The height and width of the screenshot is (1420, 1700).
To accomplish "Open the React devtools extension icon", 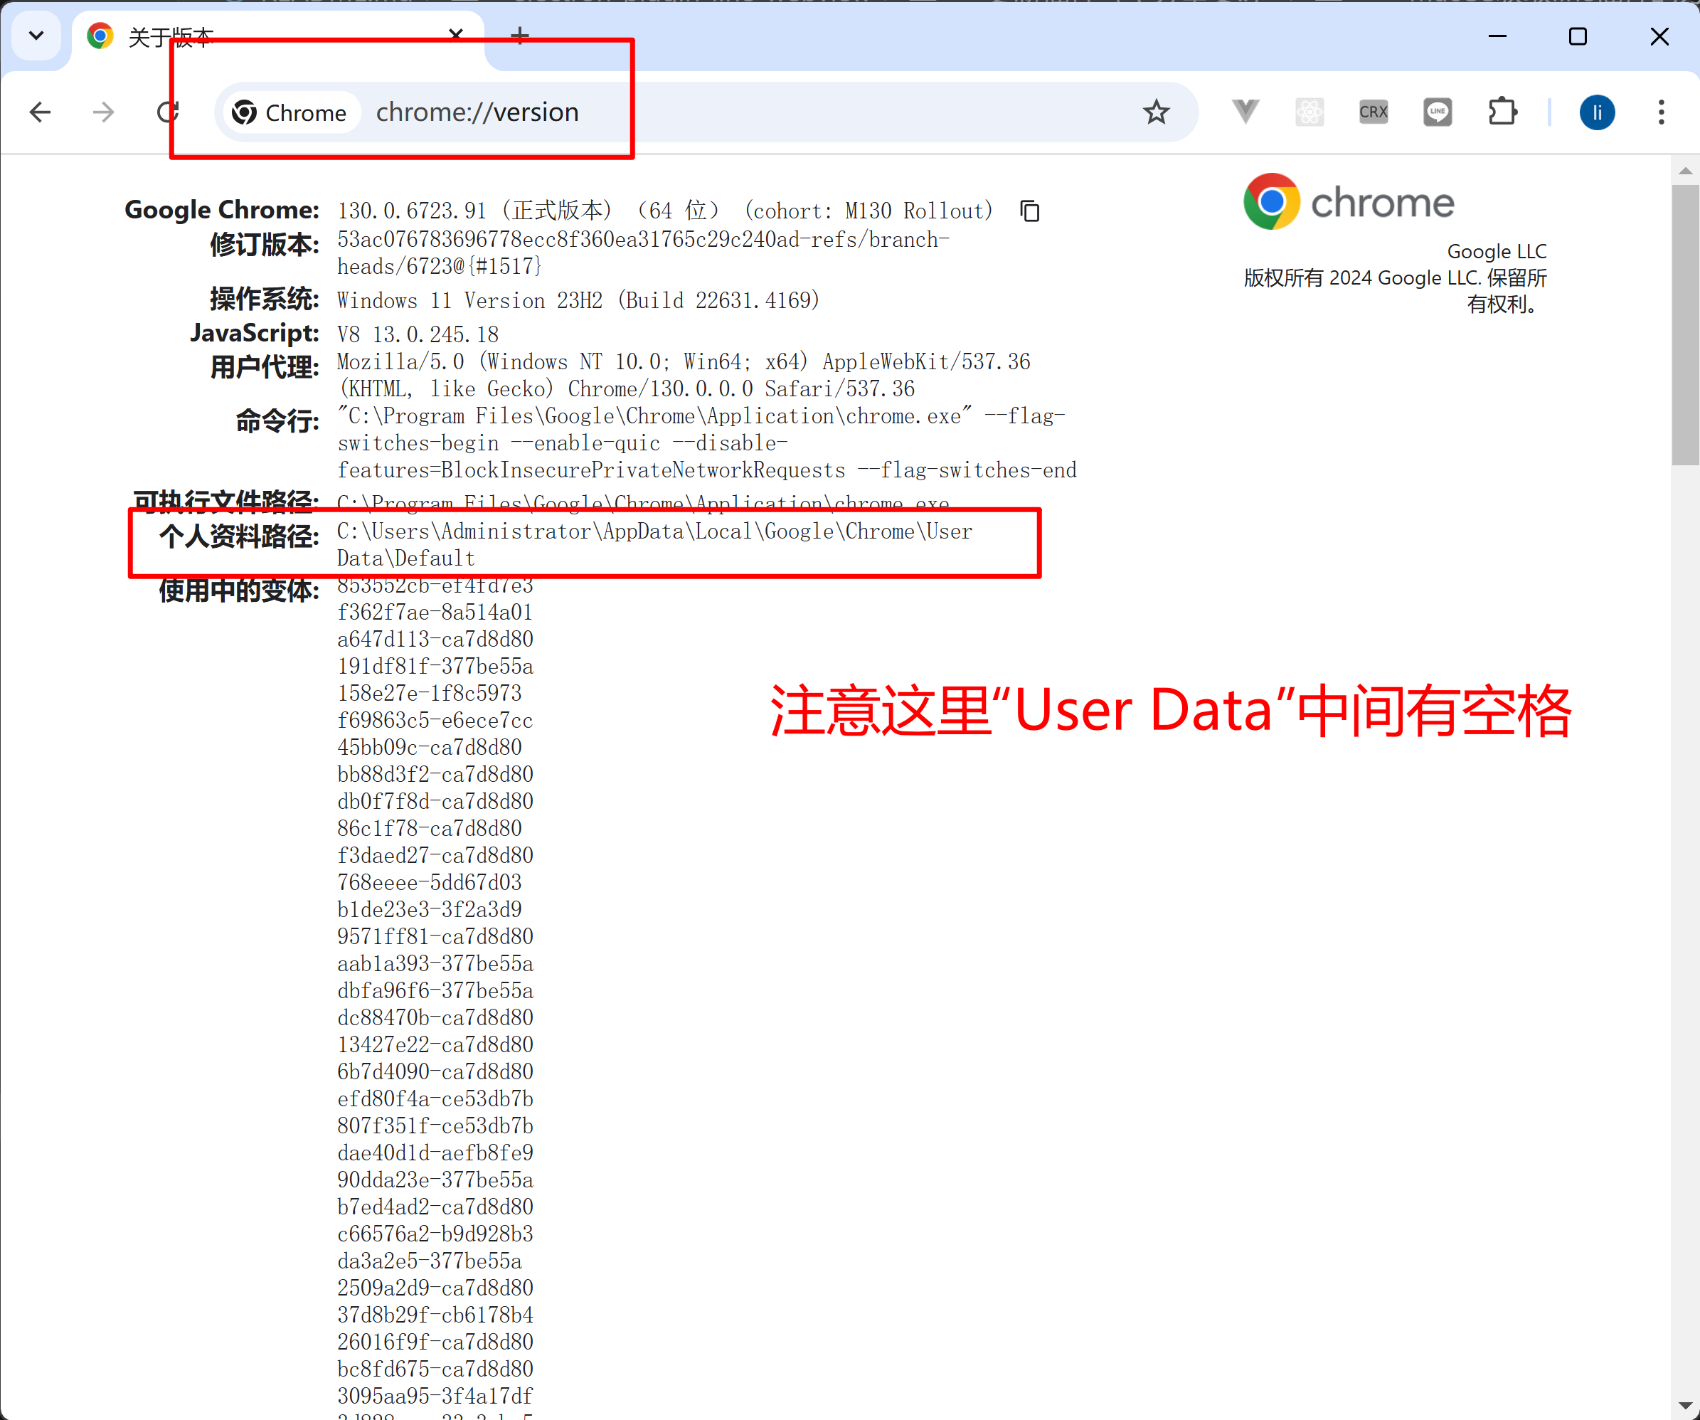I will tap(1309, 112).
